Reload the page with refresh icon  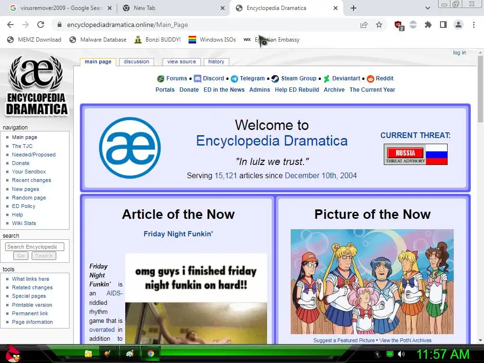[x=41, y=25]
